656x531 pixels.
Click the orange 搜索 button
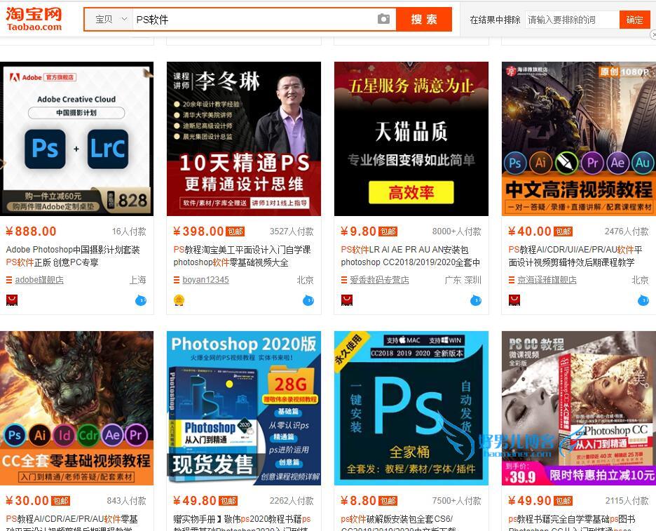point(424,19)
